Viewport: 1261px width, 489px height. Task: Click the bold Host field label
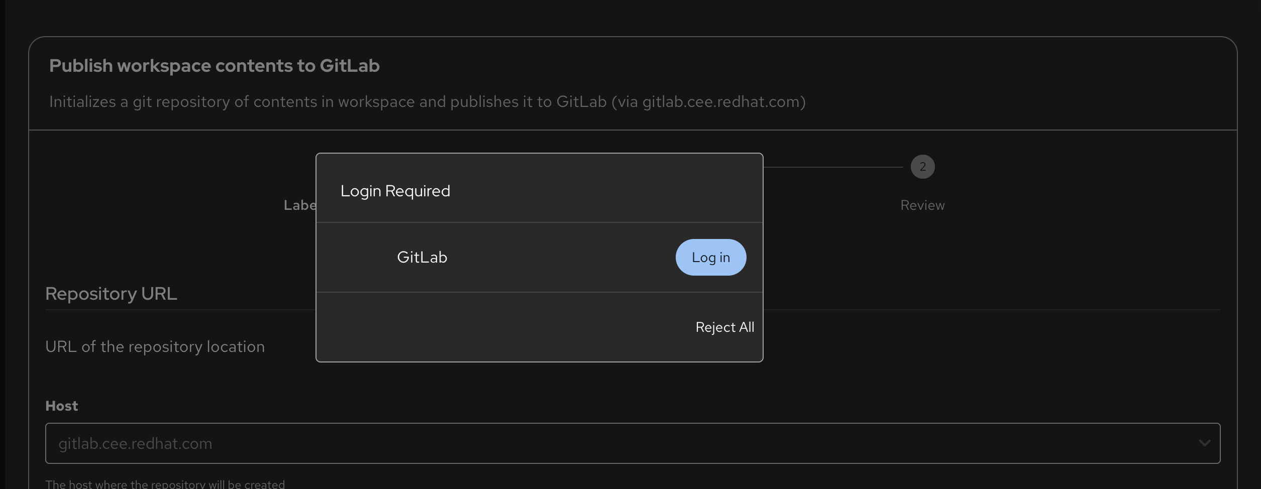(62, 406)
